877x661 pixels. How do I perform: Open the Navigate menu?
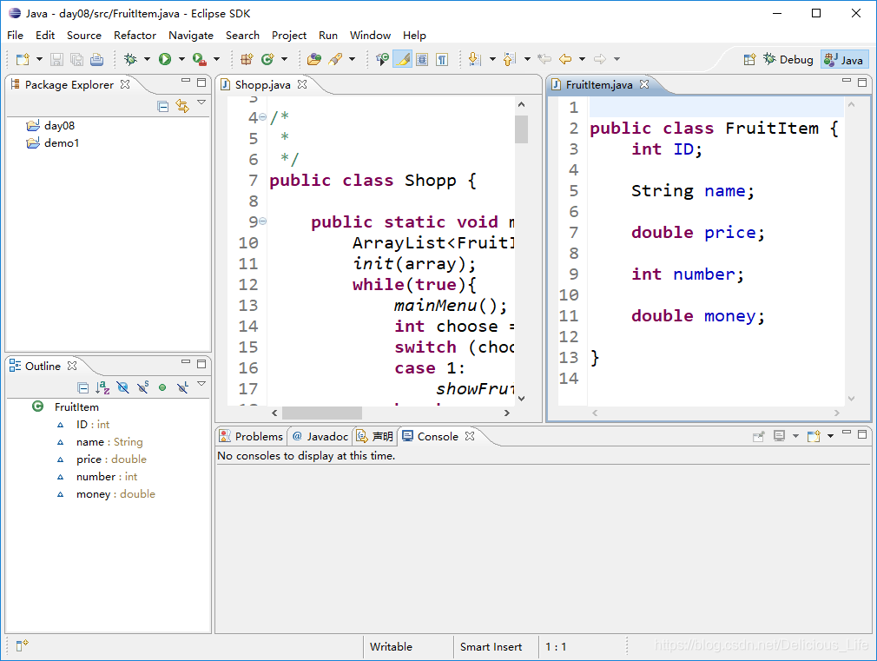pyautogui.click(x=191, y=36)
